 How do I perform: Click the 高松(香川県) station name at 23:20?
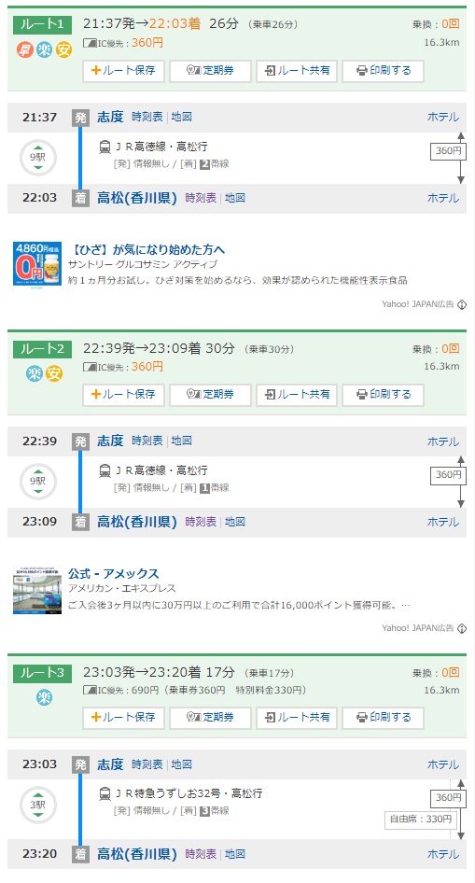[137, 854]
